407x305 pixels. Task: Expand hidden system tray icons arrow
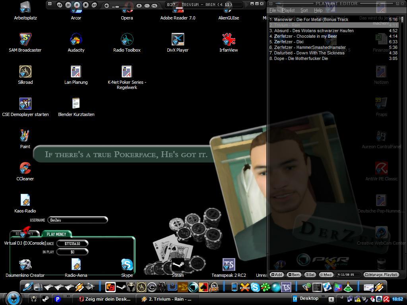coord(331,299)
